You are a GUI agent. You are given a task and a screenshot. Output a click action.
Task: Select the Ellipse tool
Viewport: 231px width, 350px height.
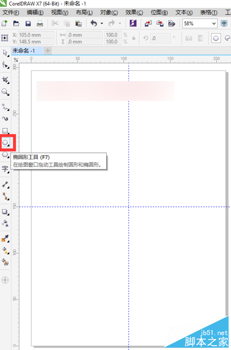[x=6, y=142]
